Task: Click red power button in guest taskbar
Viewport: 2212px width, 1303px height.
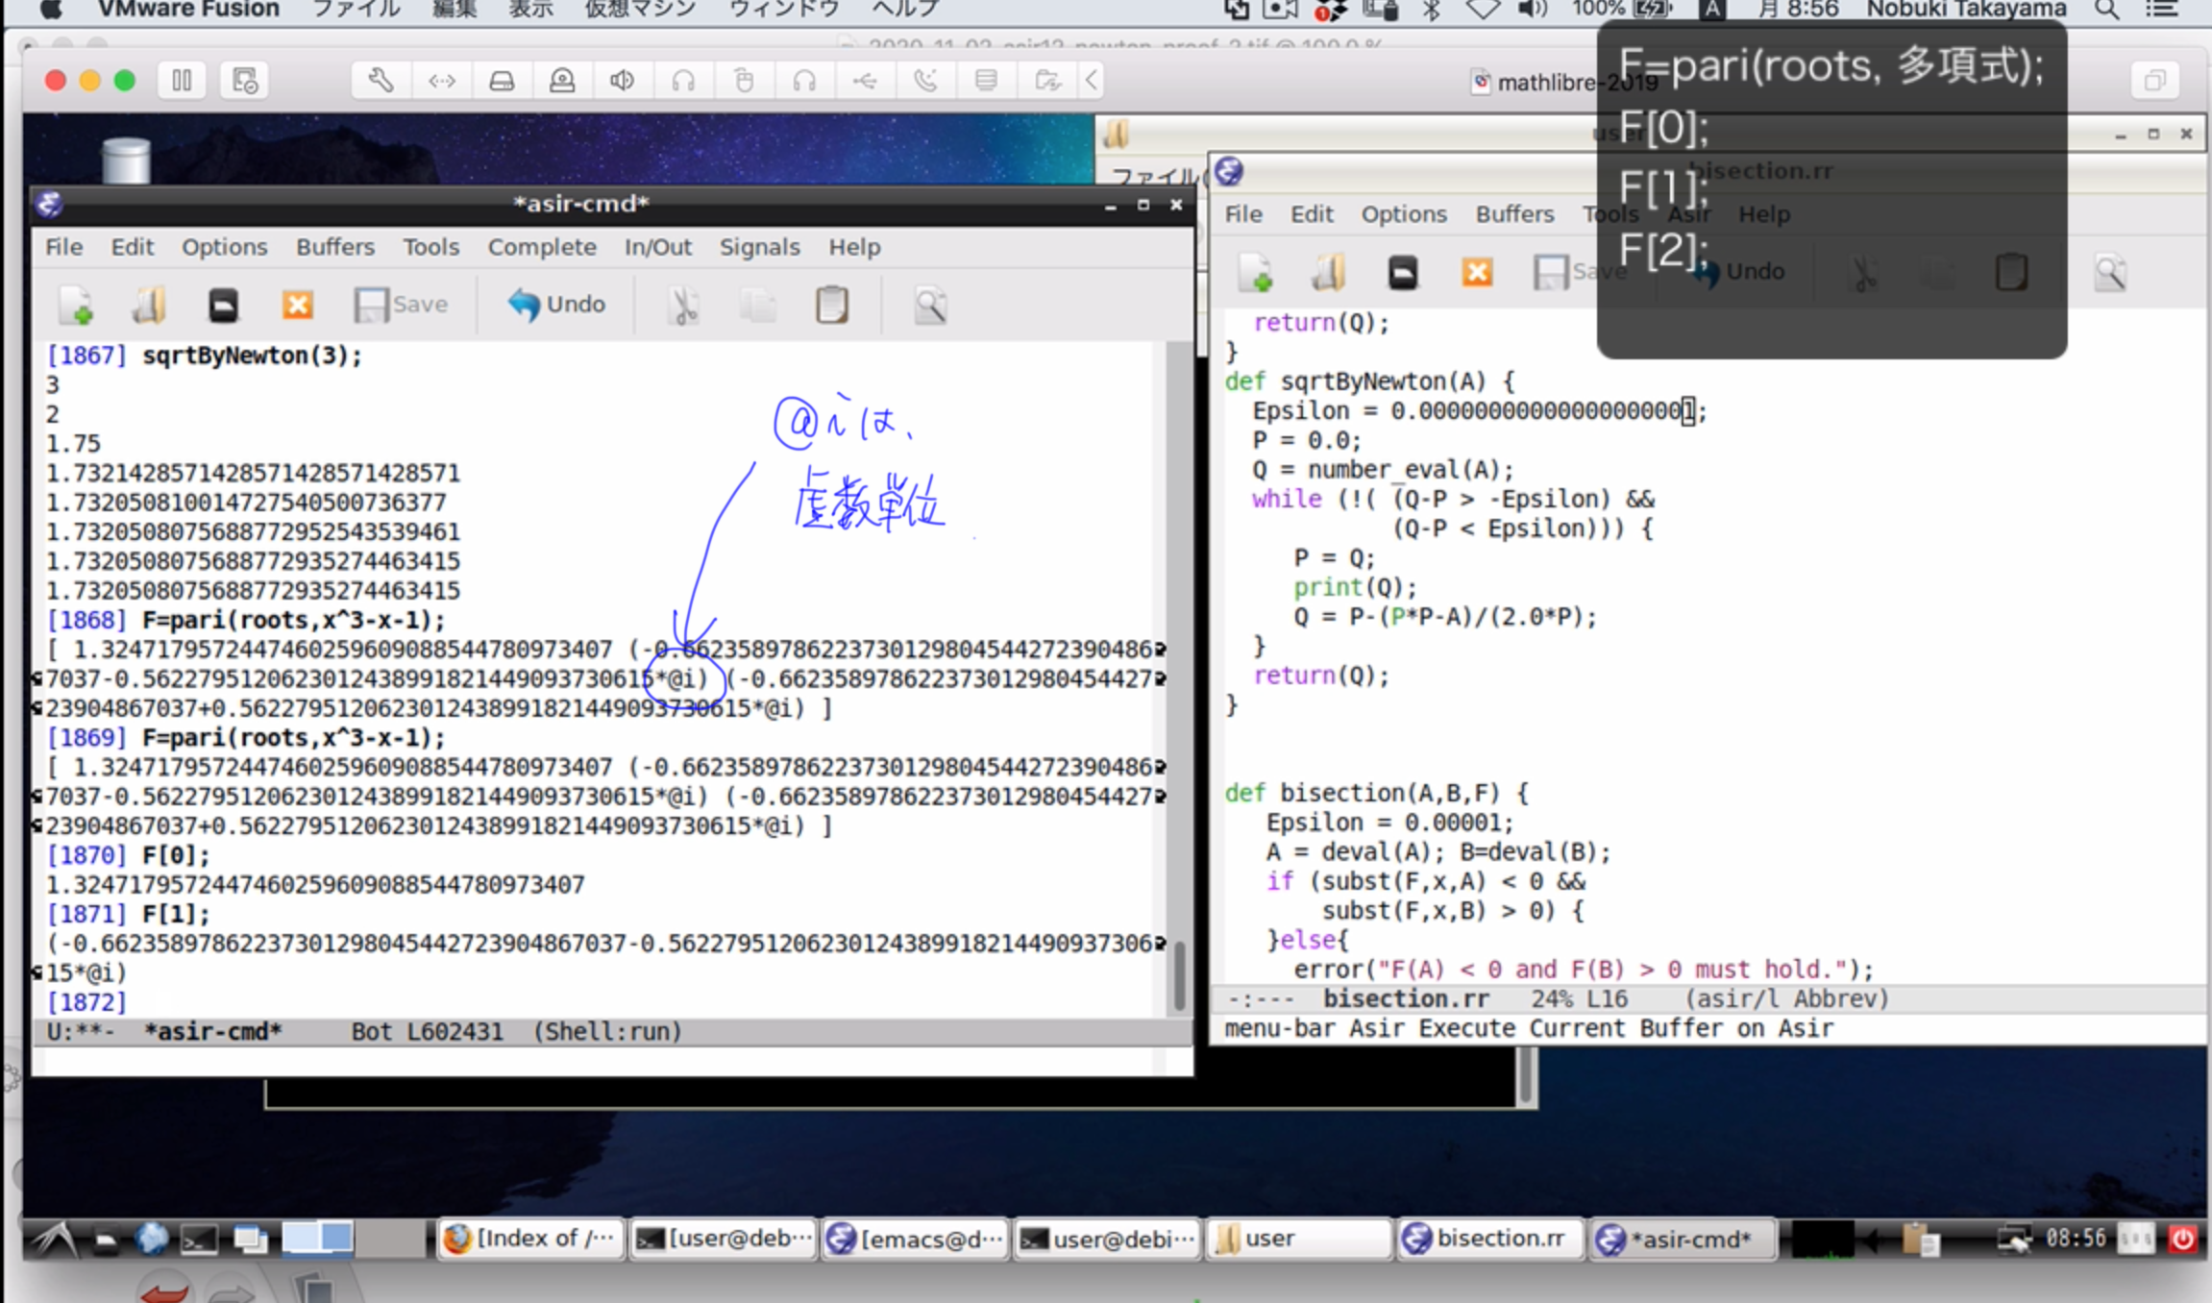Action: (2183, 1239)
